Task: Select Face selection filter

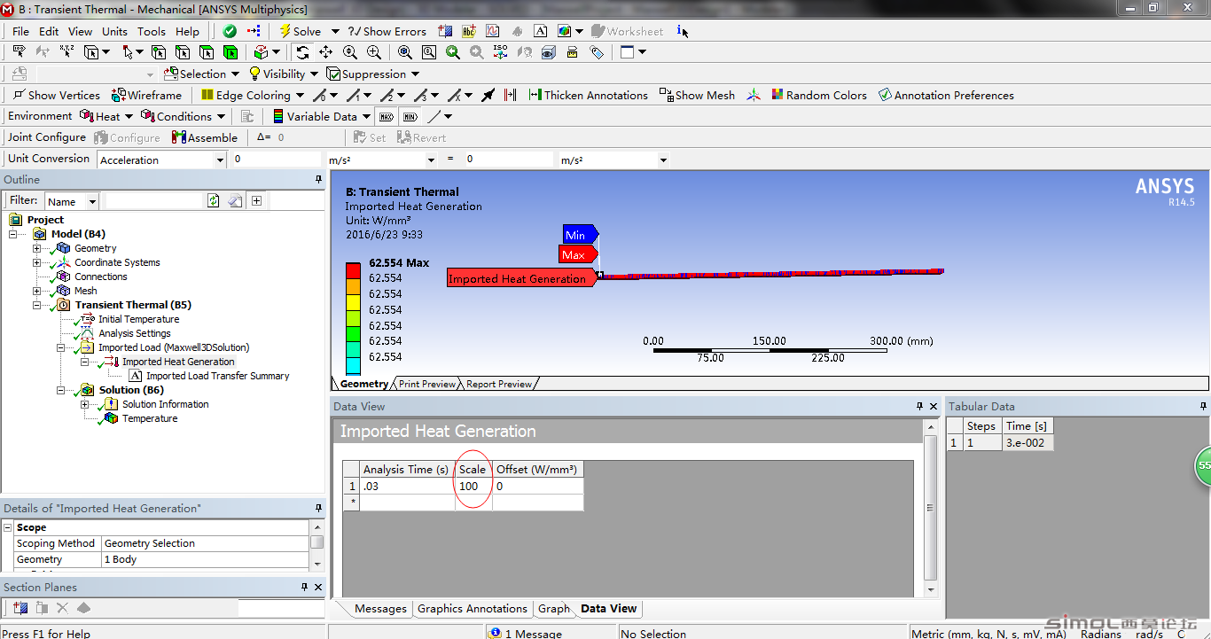Action: pos(207,52)
